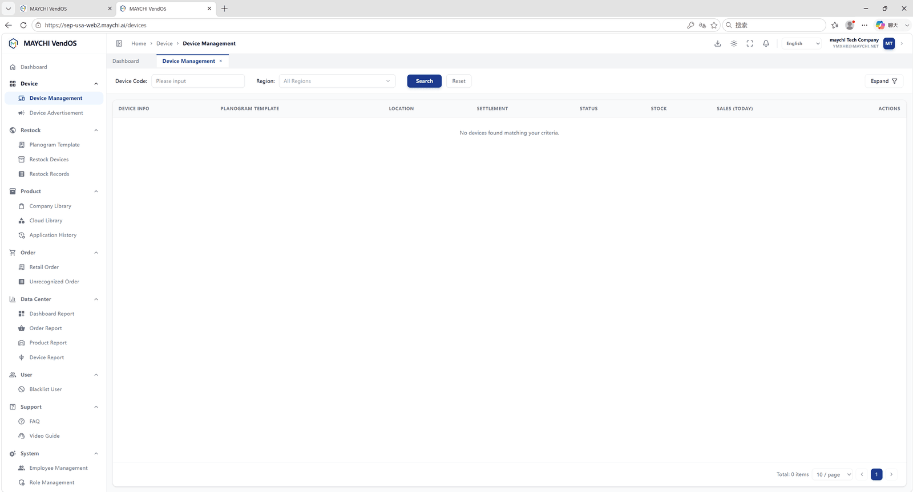Viewport: 913px width, 492px height.
Task: Click the browser translate icon
Action: pos(702,25)
